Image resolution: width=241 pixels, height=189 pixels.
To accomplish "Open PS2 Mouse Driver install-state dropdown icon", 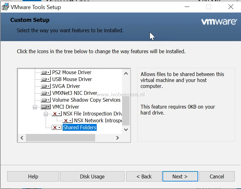I will [46, 72].
